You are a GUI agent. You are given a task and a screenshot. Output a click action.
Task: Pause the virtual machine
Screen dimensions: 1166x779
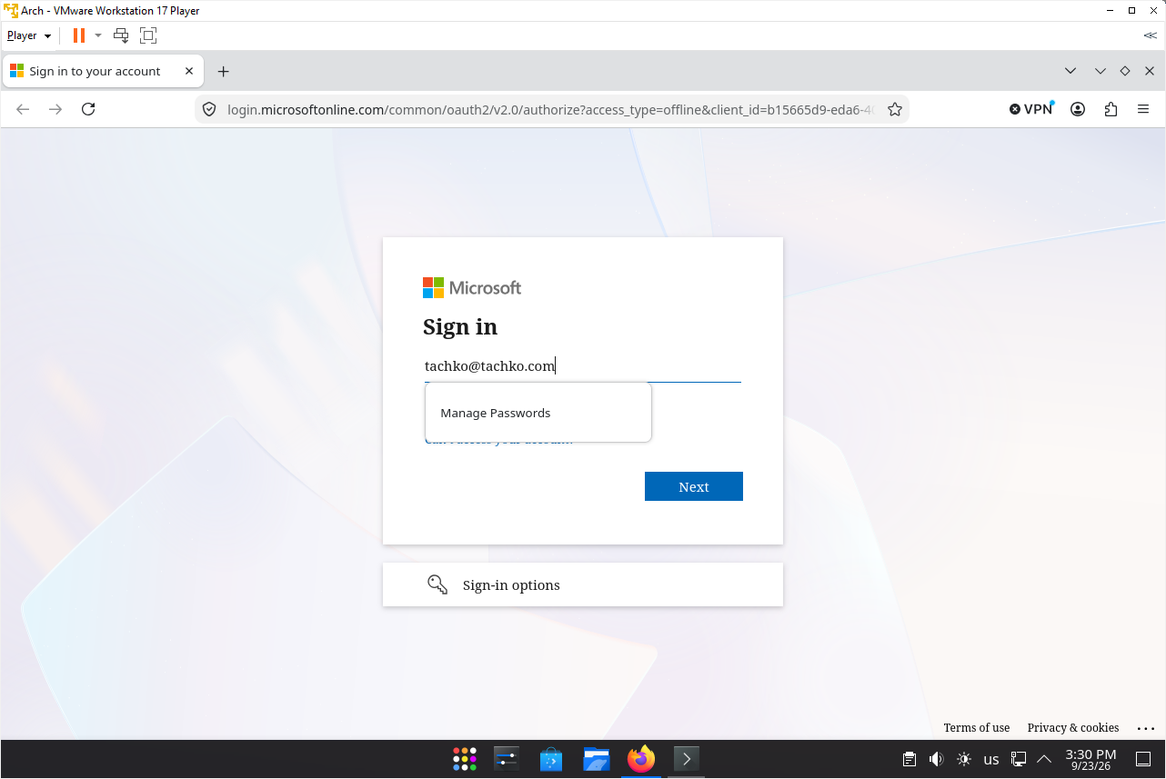[x=79, y=35]
